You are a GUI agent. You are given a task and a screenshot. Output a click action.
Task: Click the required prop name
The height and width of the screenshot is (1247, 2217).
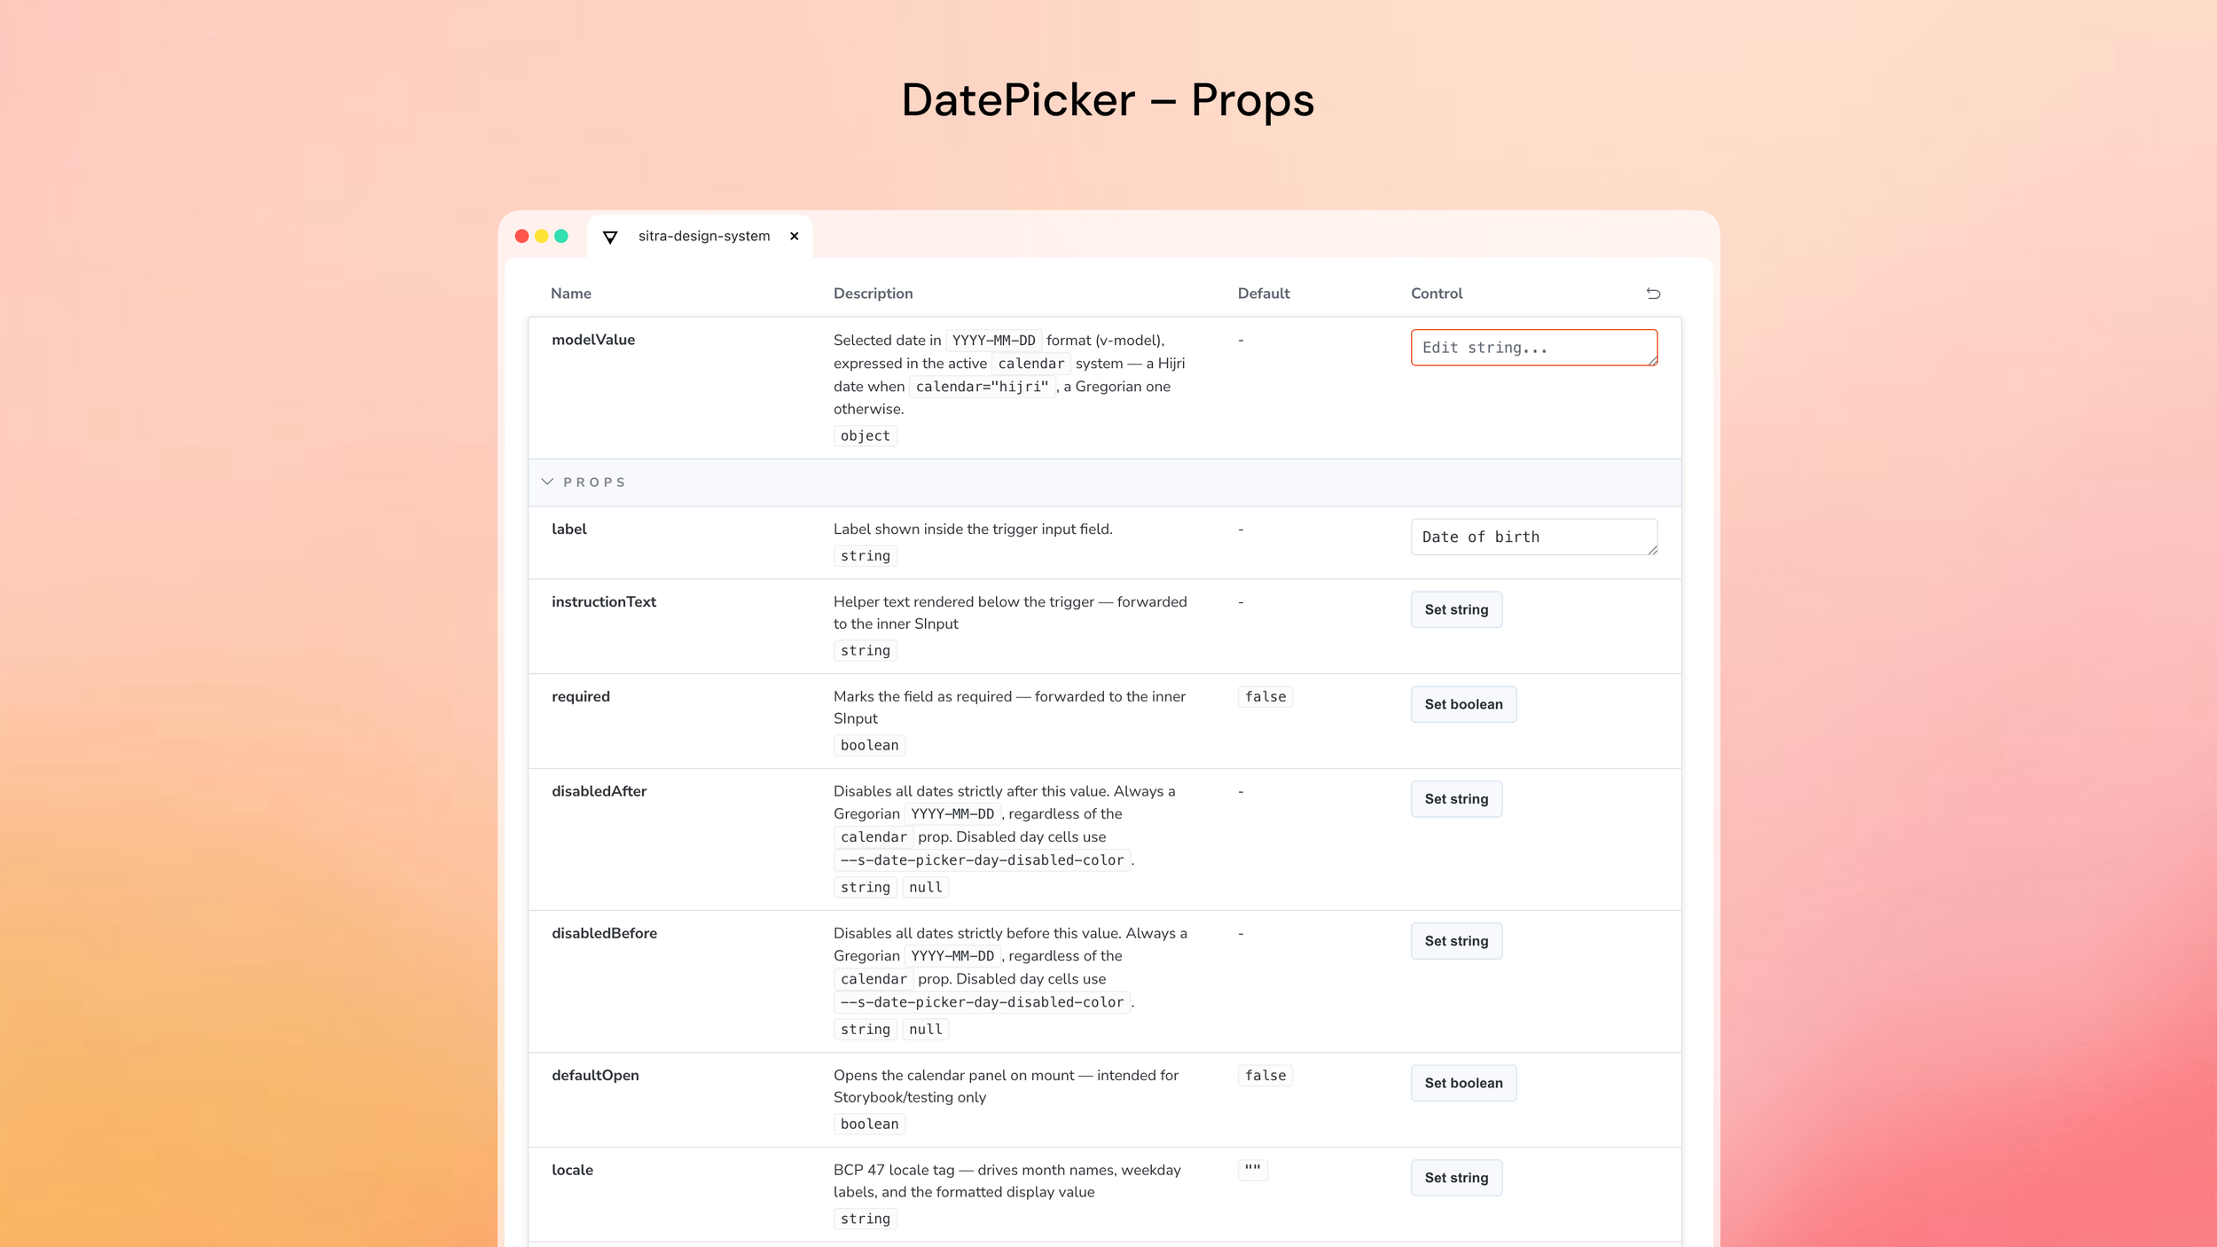point(580,696)
